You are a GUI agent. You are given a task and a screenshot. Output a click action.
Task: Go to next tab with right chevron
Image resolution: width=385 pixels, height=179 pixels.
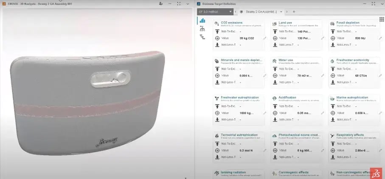287,12
